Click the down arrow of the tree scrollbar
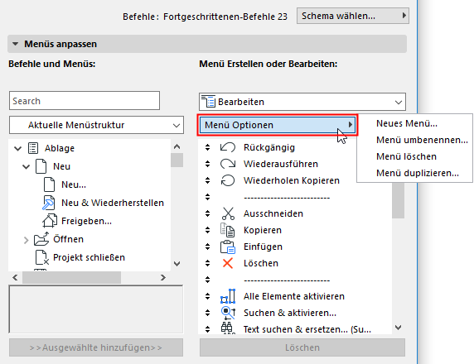Screen dimensions: 474x364 click(x=177, y=264)
